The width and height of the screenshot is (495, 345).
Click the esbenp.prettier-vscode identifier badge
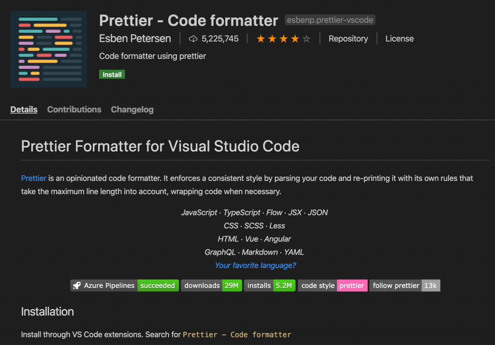330,20
